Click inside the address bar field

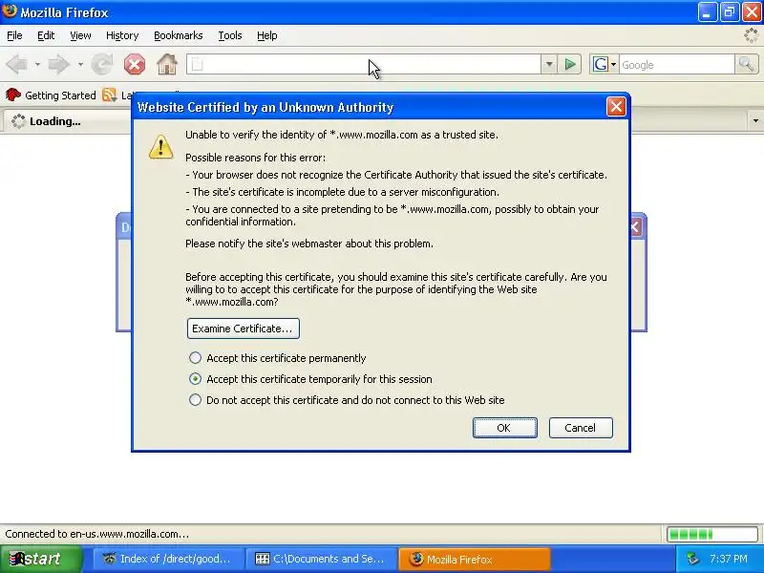pyautogui.click(x=364, y=64)
